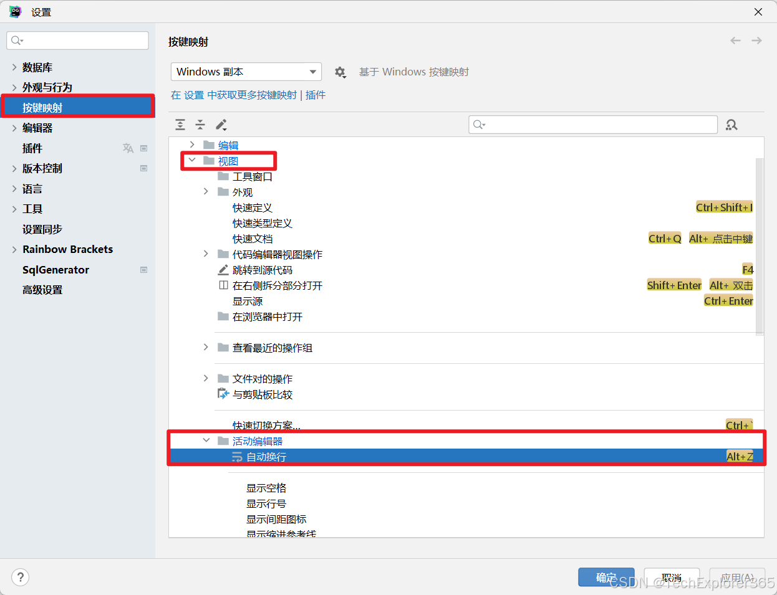Click the project marker icon beside SqlGenerator
This screenshot has width=777, height=595.
pos(144,270)
